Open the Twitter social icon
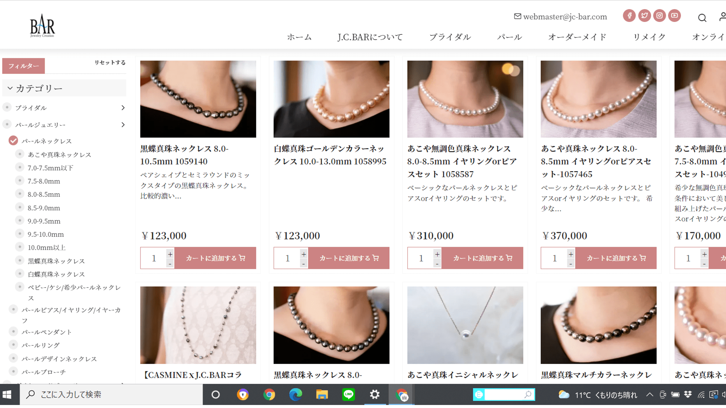The height and width of the screenshot is (408, 726). tap(644, 15)
